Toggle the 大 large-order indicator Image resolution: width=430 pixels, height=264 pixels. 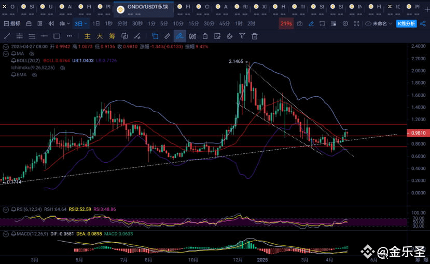coord(100,36)
